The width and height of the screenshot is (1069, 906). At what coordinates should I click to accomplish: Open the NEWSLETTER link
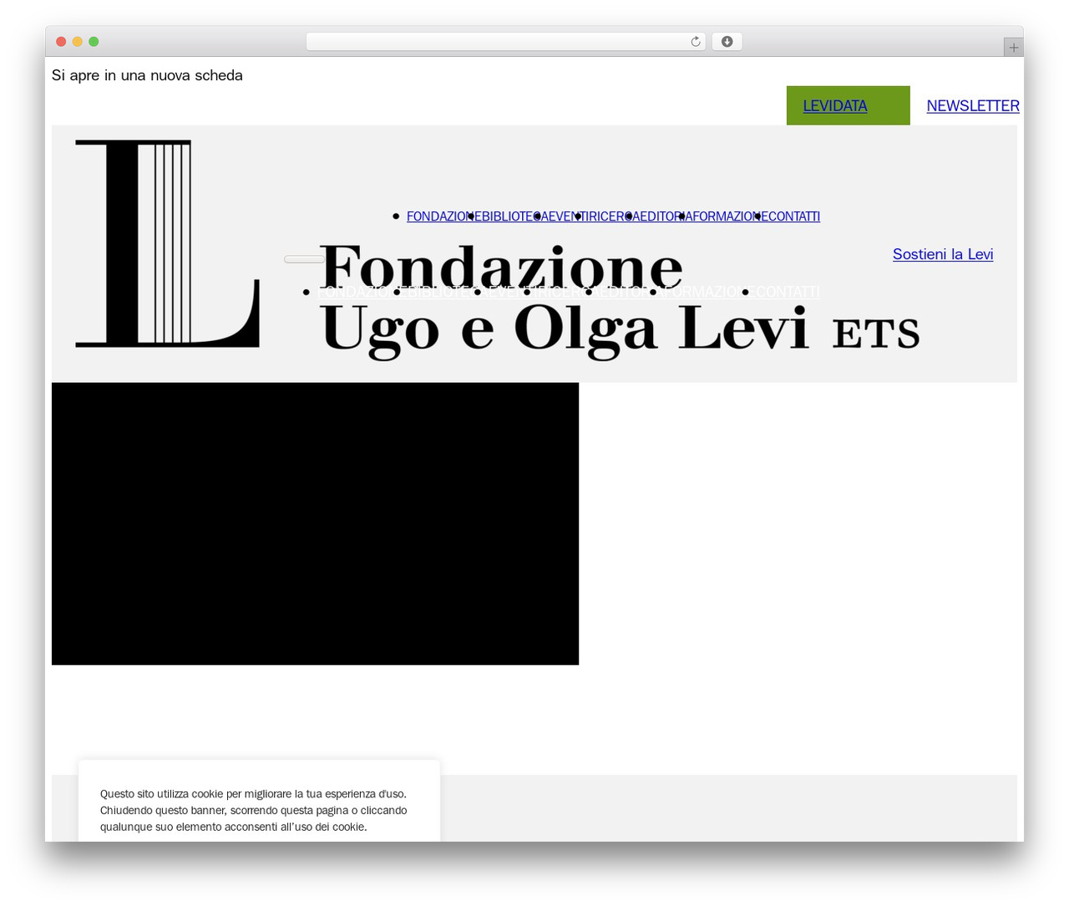[x=973, y=106]
